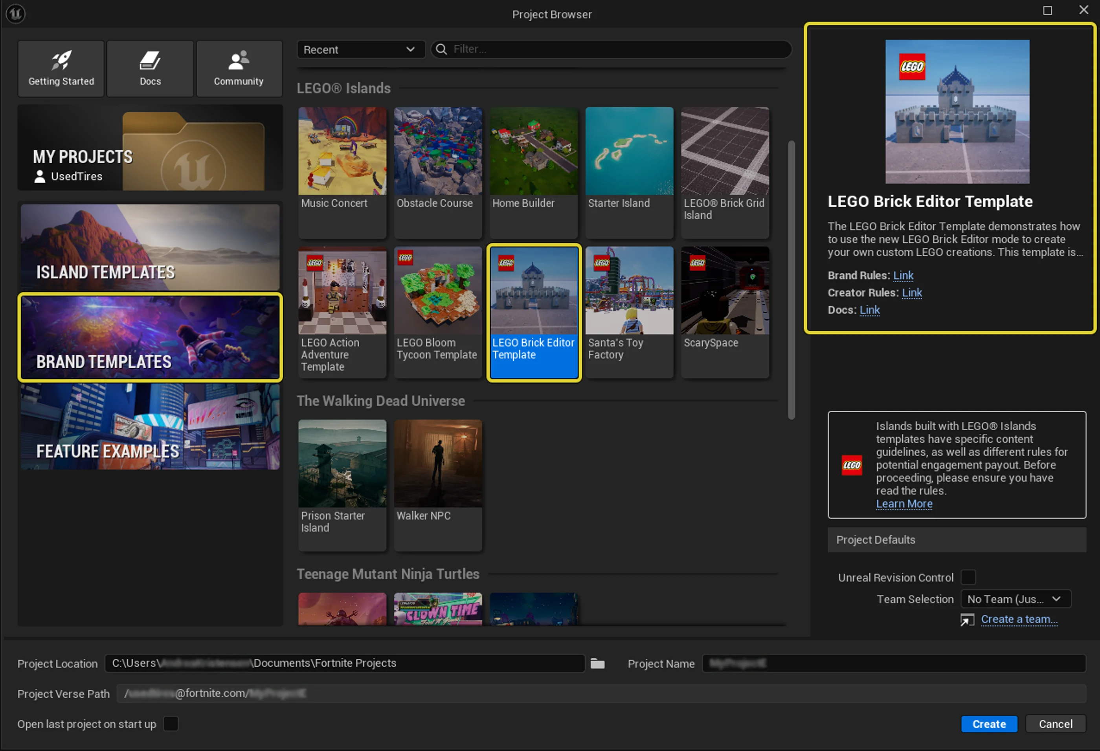Select the Prison Starter Island template
The height and width of the screenshot is (751, 1100).
pyautogui.click(x=342, y=485)
